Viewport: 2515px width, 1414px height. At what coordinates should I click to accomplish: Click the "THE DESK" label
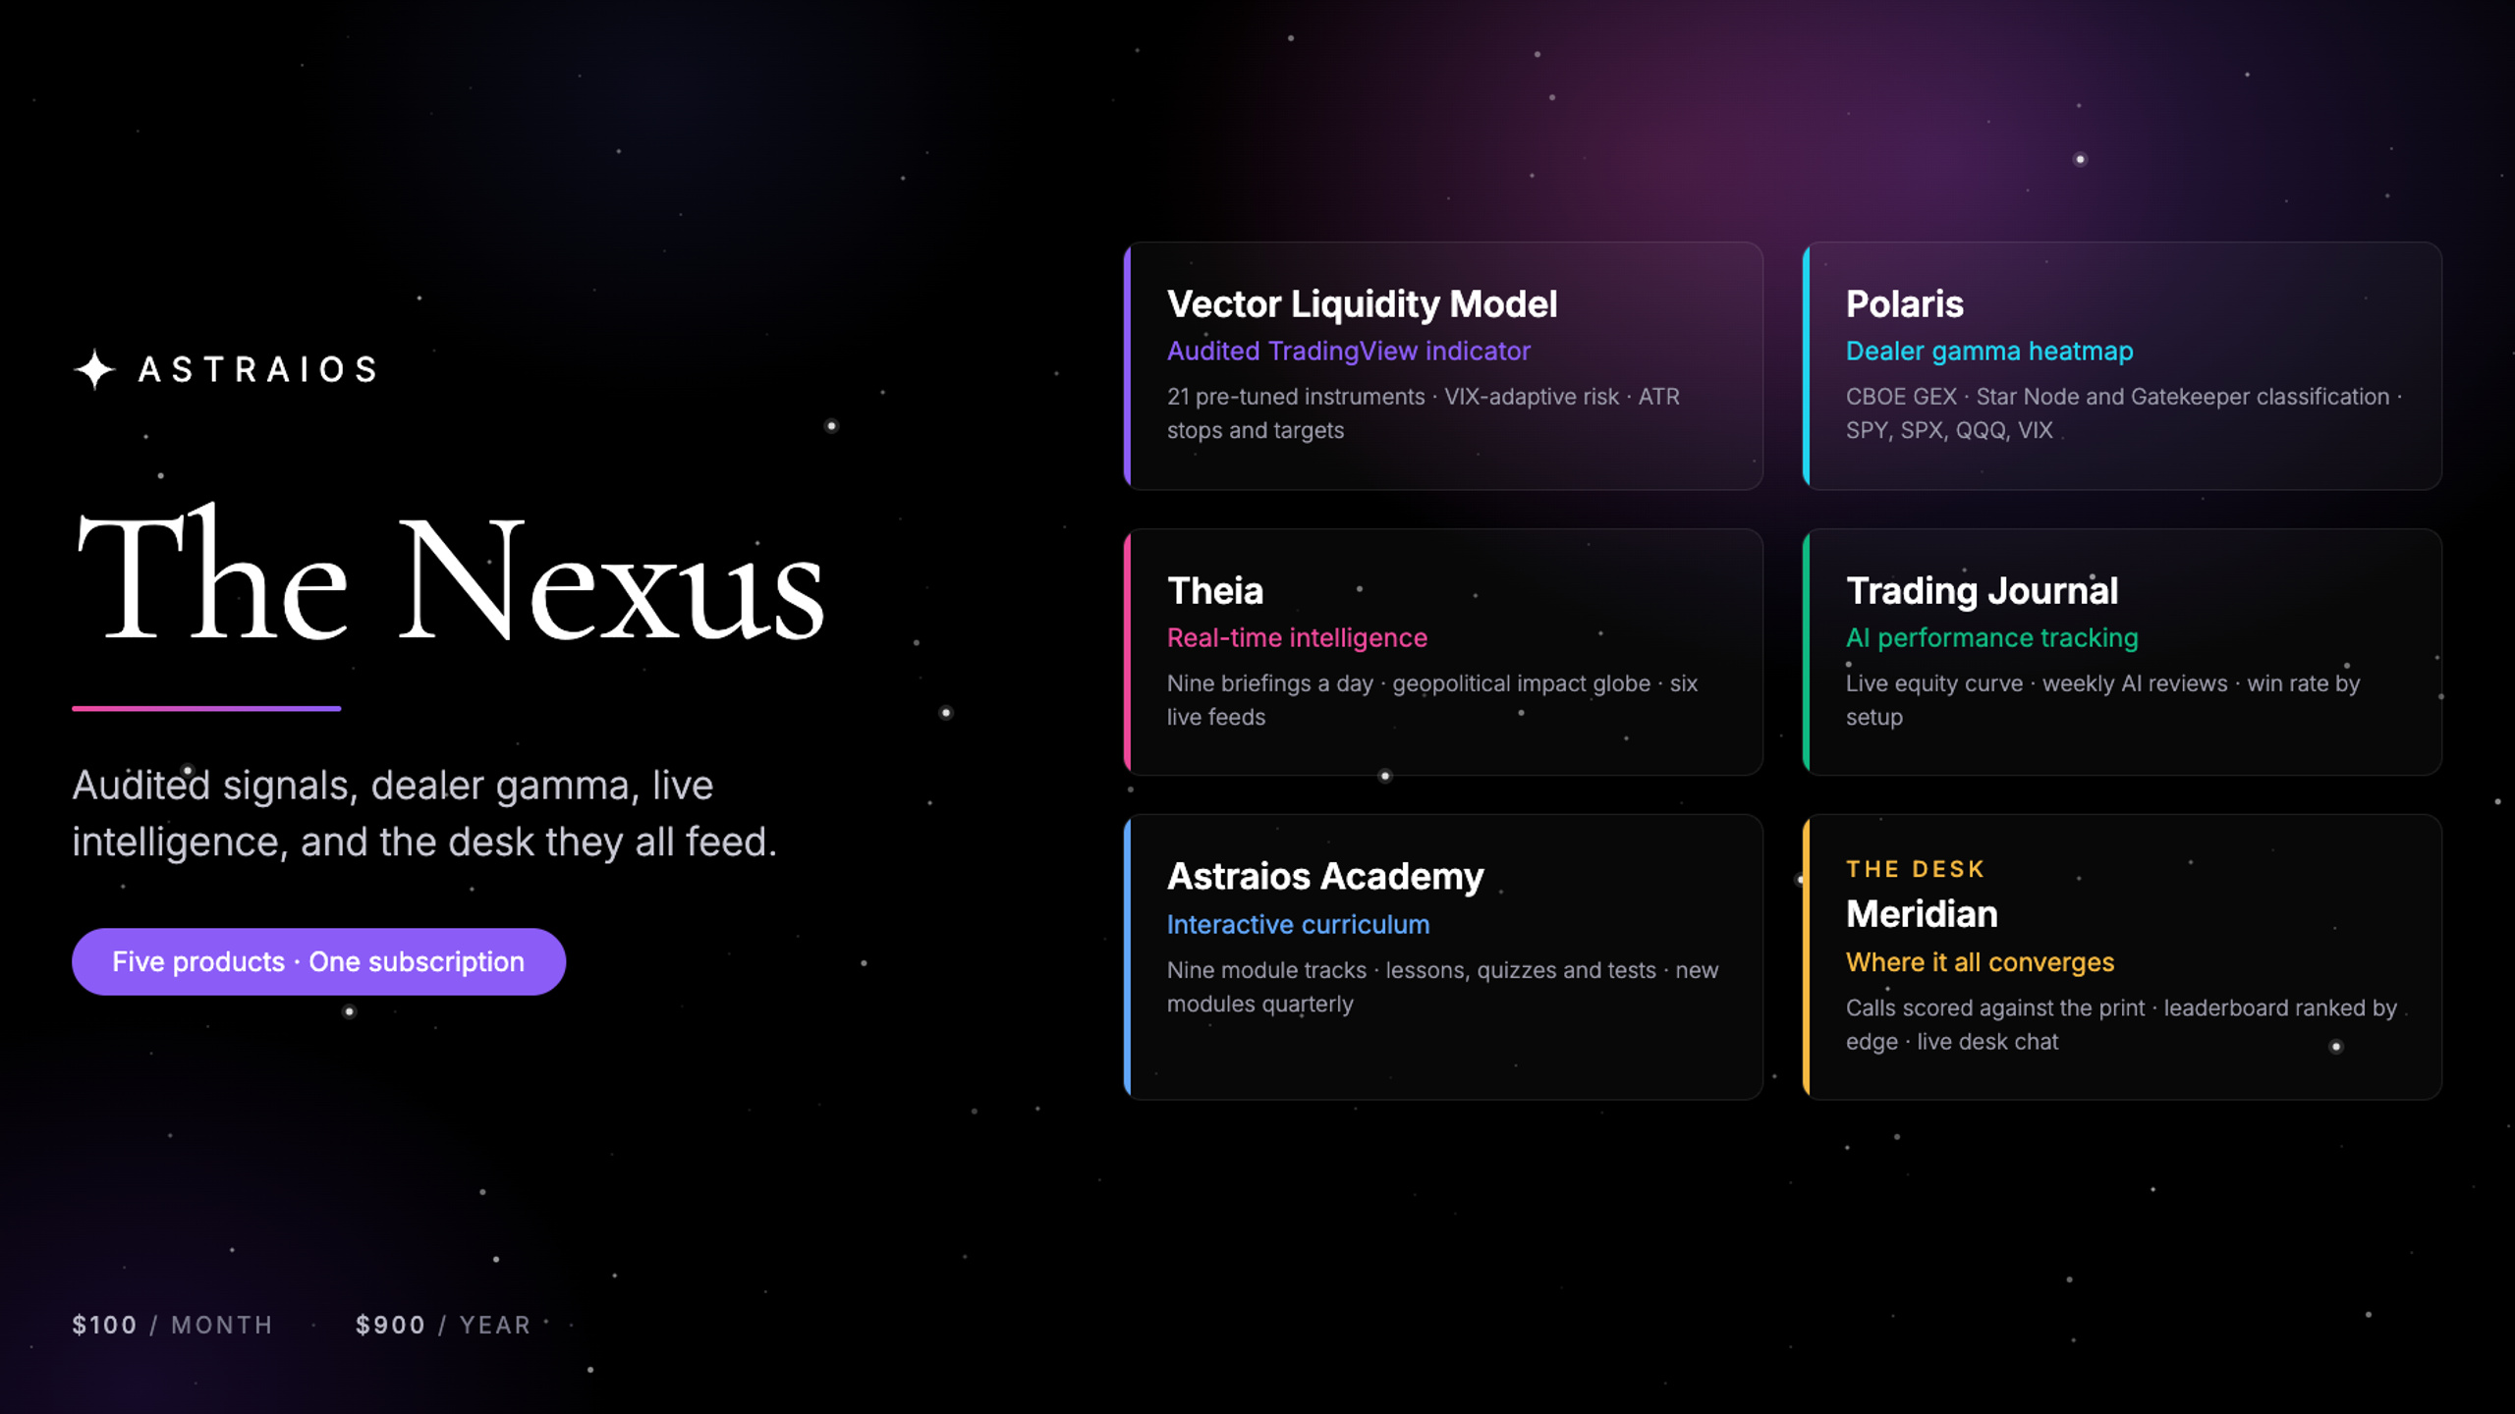(x=1915, y=869)
